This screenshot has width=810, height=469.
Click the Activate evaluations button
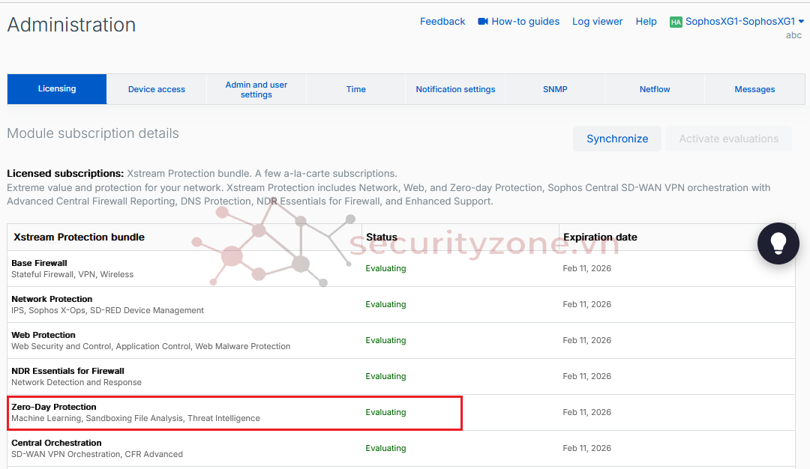coord(728,139)
